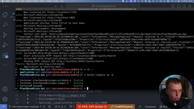Open the Apple menu
194x109 pixels.
(3, 1)
